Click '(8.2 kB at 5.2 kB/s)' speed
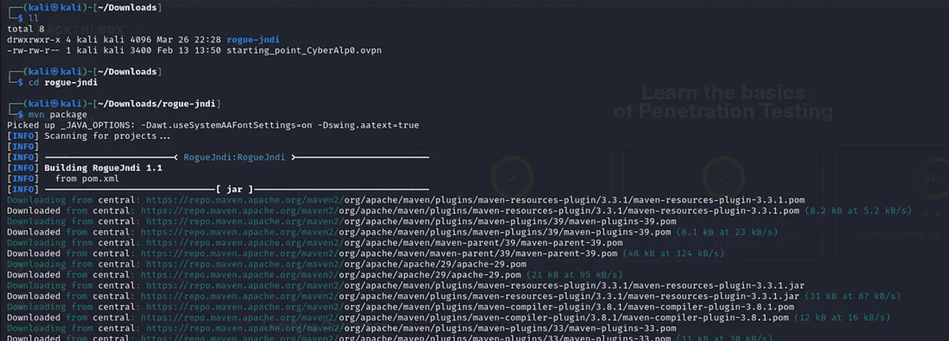949x341 pixels. point(858,211)
